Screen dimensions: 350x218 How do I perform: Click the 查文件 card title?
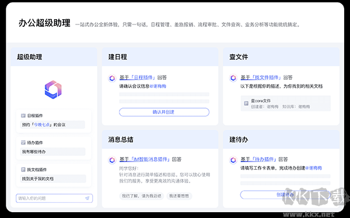[x=239, y=57]
